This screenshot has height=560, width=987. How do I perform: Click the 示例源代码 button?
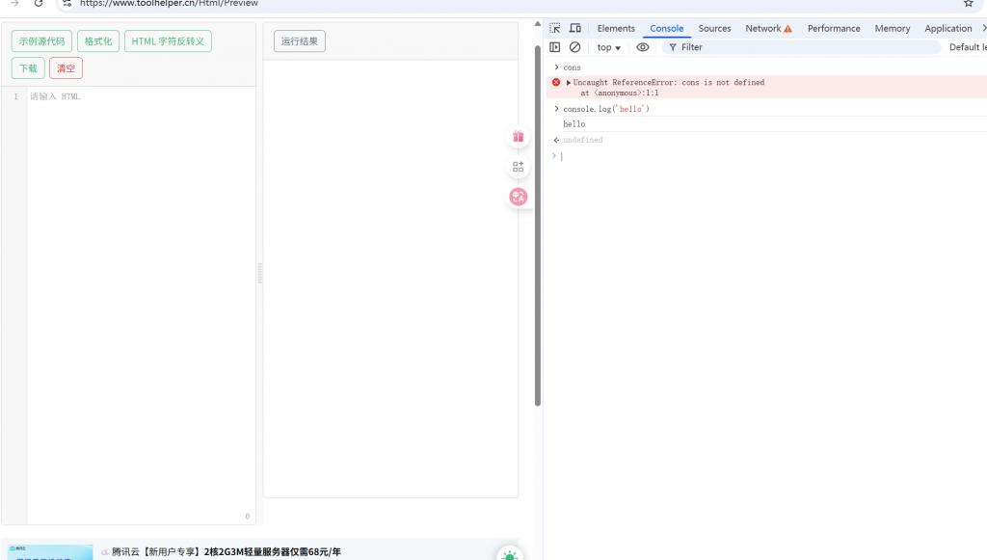pos(41,41)
